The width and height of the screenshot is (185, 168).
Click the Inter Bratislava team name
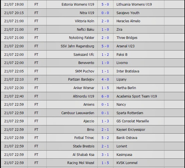(x=128, y=71)
